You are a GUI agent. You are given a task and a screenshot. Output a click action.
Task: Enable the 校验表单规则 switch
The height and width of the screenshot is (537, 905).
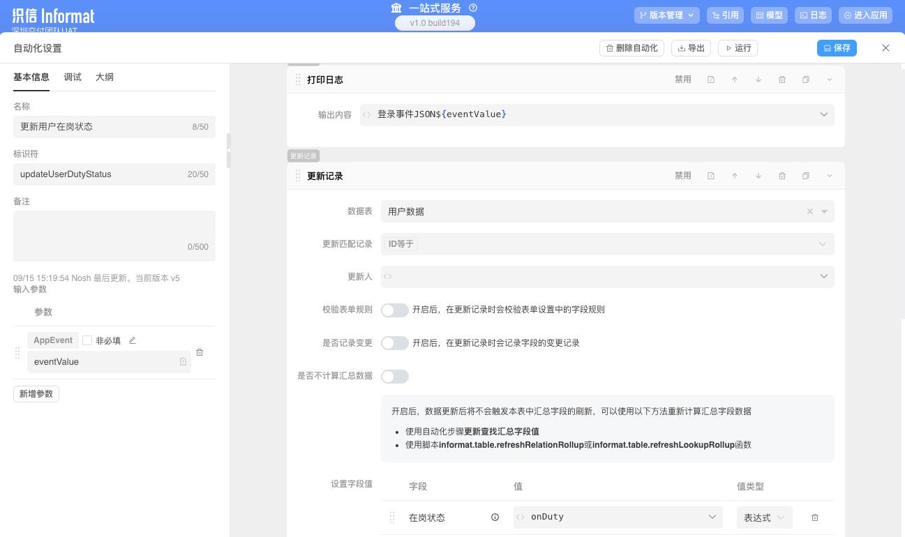[x=394, y=310]
